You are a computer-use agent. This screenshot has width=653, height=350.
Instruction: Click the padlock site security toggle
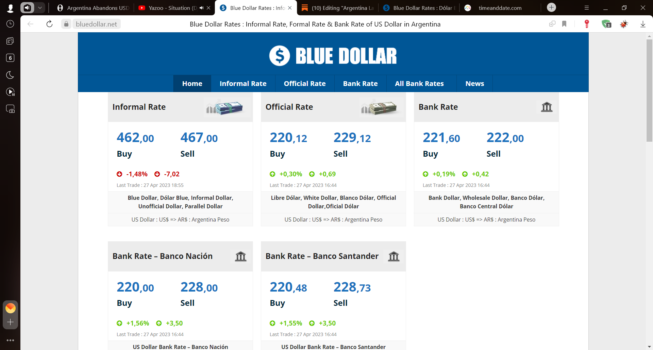pyautogui.click(x=66, y=24)
